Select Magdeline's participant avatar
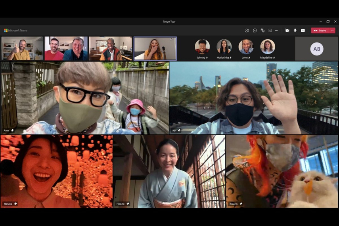The width and height of the screenshot is (339, 226). pyautogui.click(x=267, y=47)
